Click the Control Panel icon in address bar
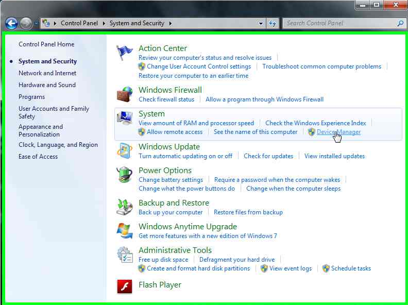Viewport: 408px width, 305px height. (46, 23)
